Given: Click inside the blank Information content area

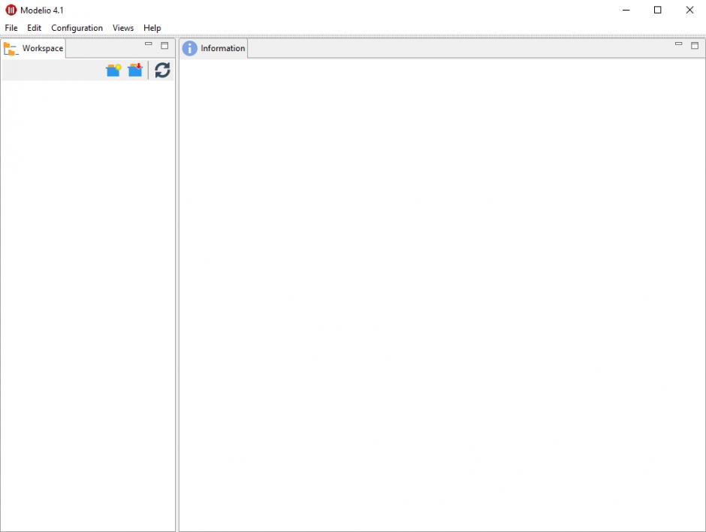Looking at the screenshot, I should (442, 293).
